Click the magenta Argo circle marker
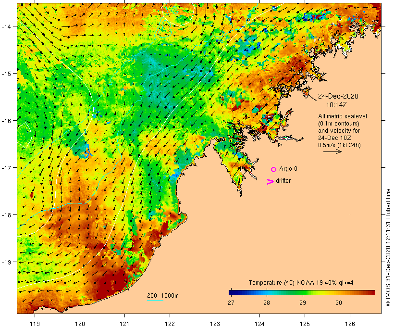 [274, 169]
